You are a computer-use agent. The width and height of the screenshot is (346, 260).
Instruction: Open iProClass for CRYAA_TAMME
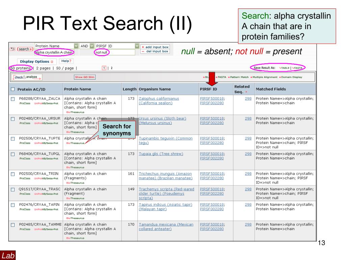pos(25,229)
